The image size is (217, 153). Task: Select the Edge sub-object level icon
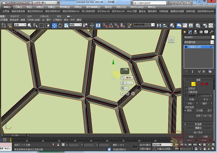click(x=193, y=84)
